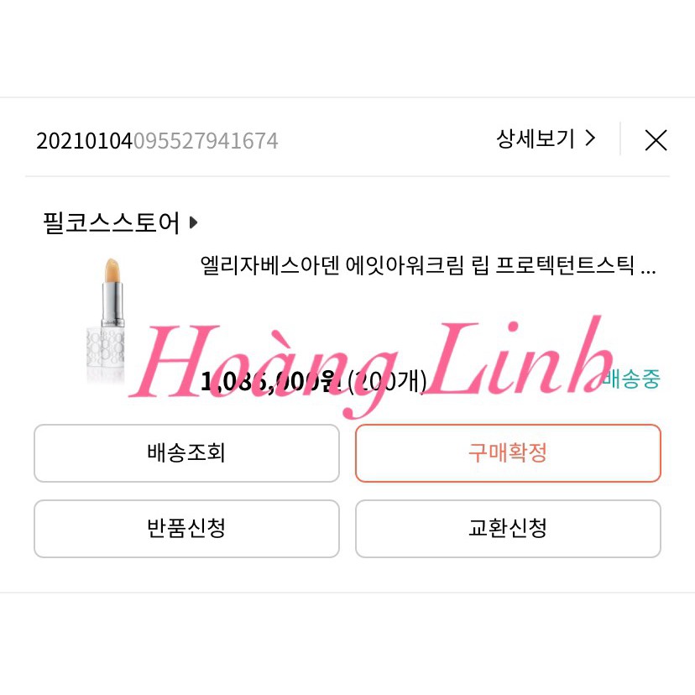Click the 배송조회 delivery tracking button

[186, 453]
